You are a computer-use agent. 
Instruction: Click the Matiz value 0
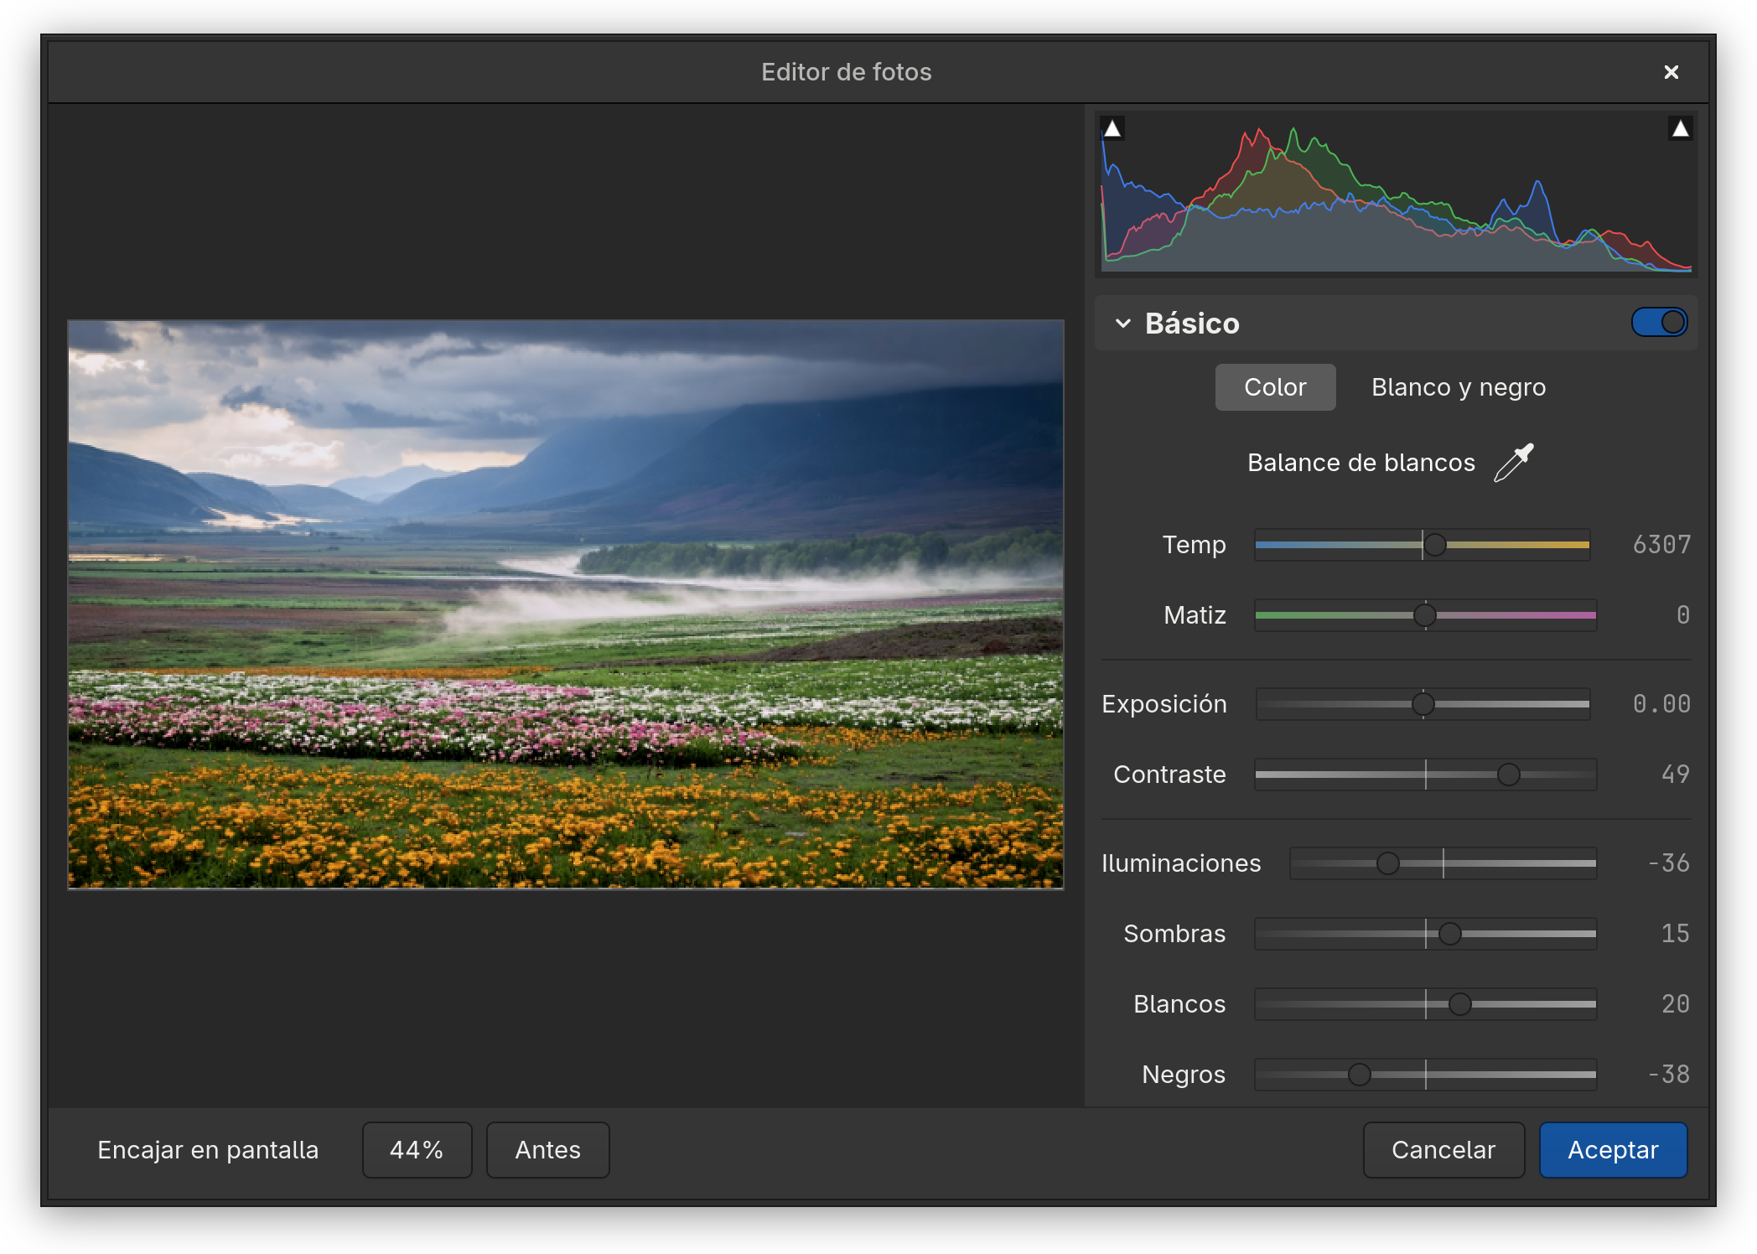pos(1683,615)
